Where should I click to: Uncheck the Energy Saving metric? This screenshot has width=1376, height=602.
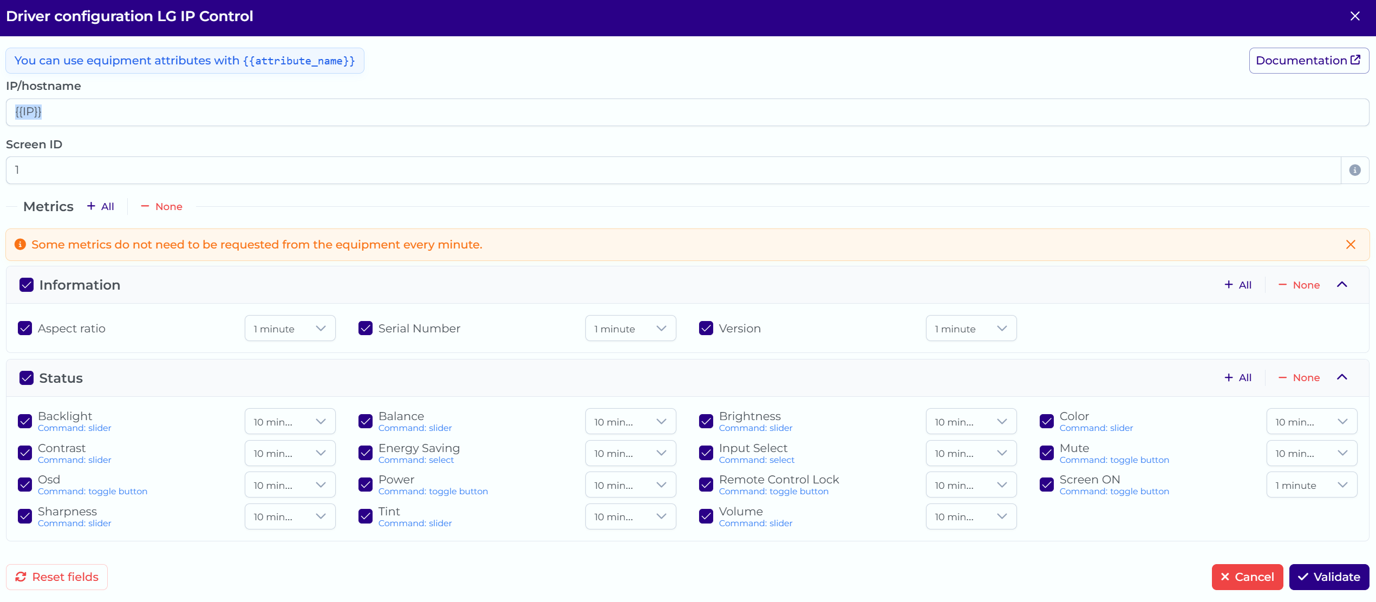[366, 453]
